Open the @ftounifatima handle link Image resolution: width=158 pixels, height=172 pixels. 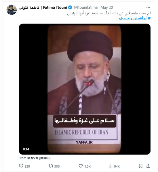click(x=85, y=7)
